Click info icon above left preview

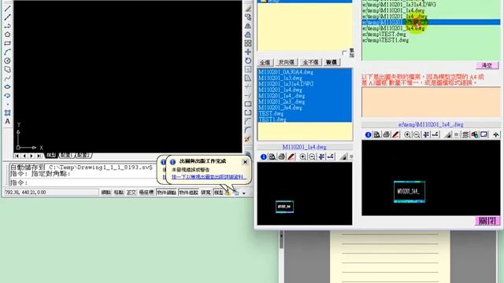coord(264,157)
